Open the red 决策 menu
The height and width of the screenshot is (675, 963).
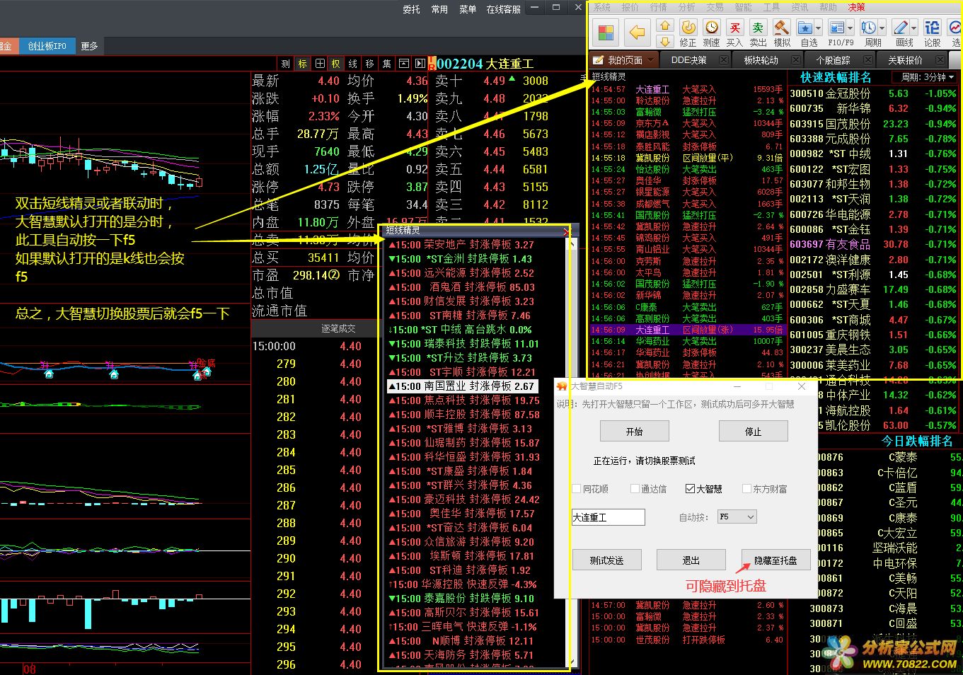click(x=856, y=7)
